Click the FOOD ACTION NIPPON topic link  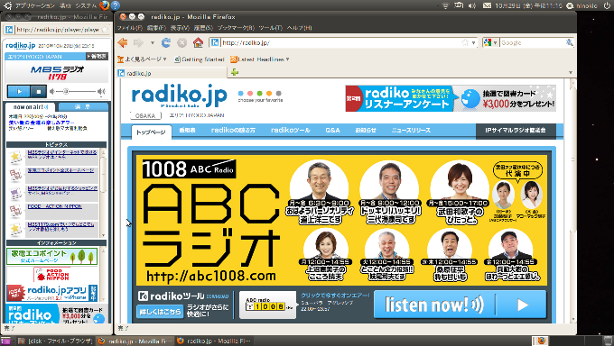point(55,206)
